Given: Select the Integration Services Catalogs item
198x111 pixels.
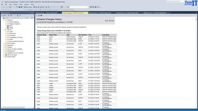Looking at the screenshot, I should [x=15, y=53].
